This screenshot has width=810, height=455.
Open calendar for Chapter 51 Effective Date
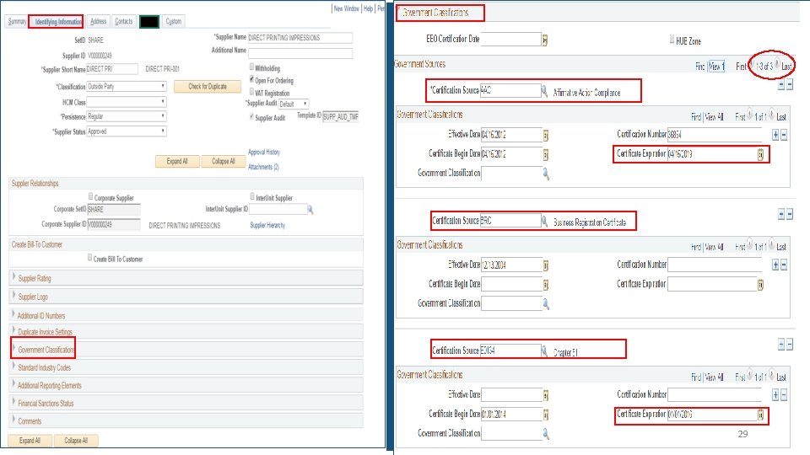pos(546,396)
